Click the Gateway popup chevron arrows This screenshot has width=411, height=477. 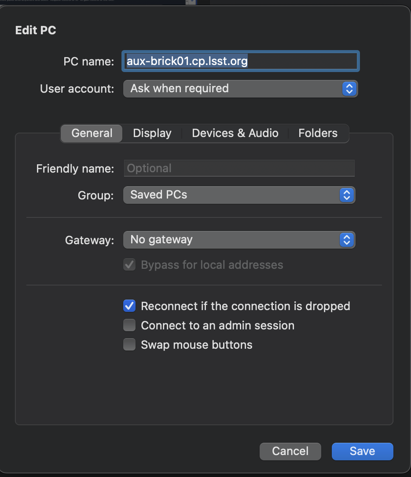[x=346, y=240]
